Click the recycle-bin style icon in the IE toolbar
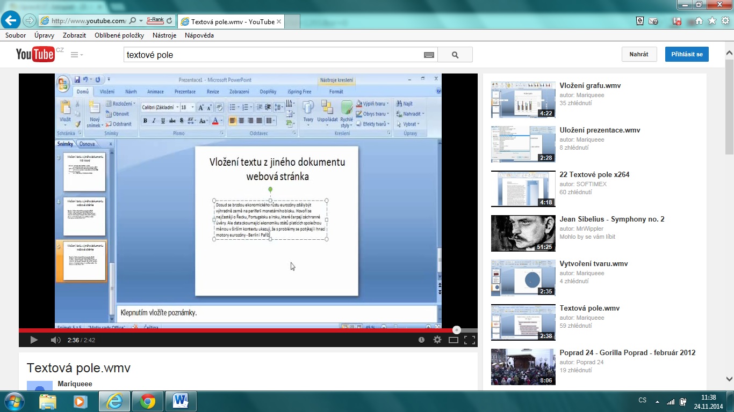The width and height of the screenshot is (734, 412). [640, 21]
